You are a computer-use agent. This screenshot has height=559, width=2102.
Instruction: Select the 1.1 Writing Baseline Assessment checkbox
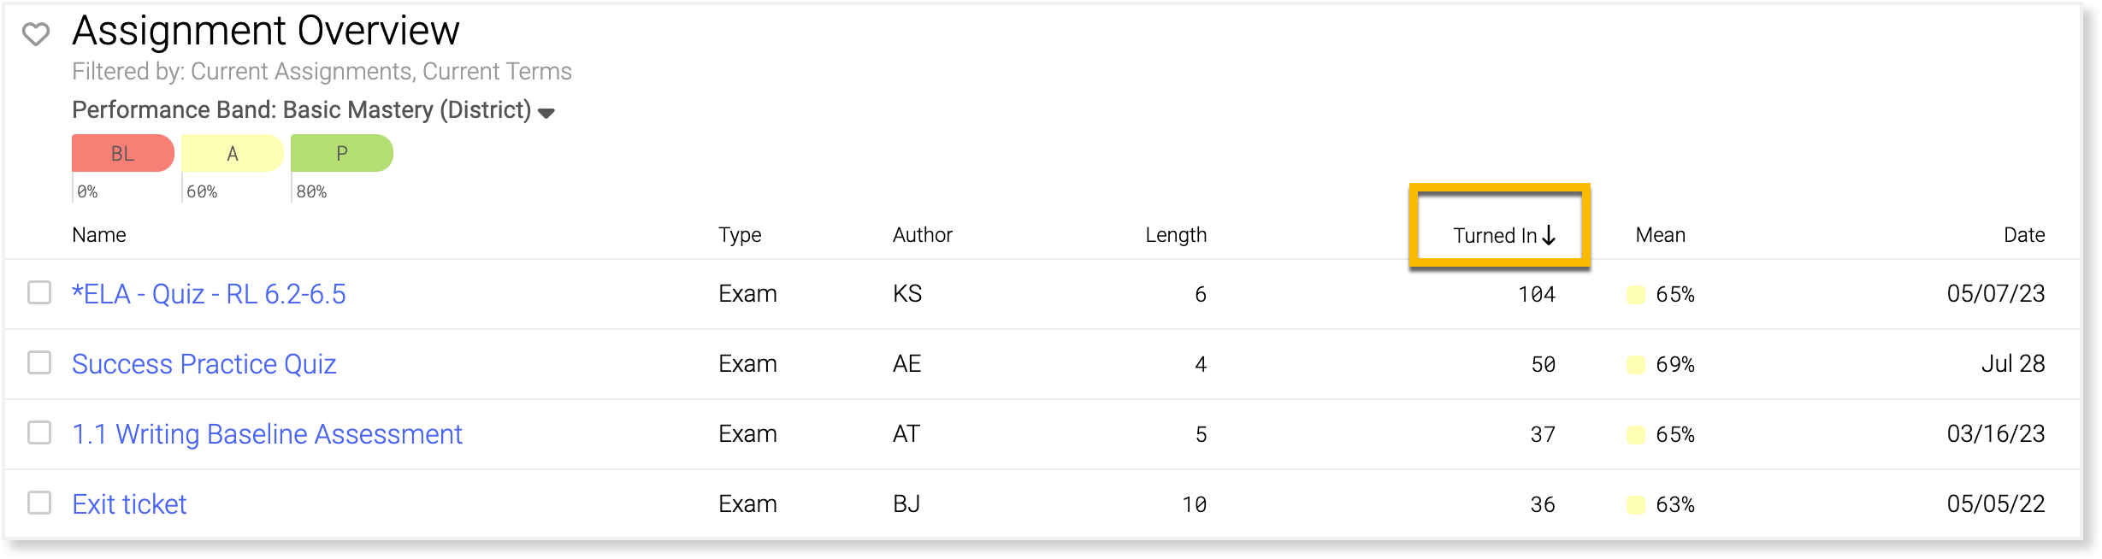click(39, 432)
